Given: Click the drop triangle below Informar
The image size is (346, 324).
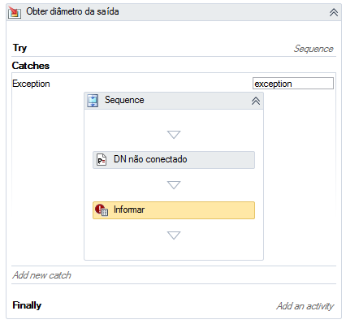Looking at the screenshot, I should click(174, 235).
